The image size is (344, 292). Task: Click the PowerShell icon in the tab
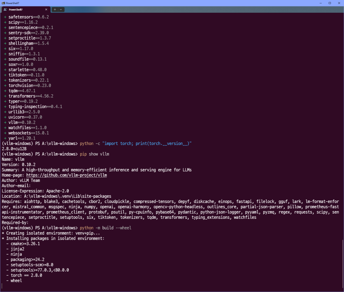[x=5, y=9]
